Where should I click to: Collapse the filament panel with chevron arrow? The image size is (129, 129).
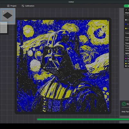126,10
